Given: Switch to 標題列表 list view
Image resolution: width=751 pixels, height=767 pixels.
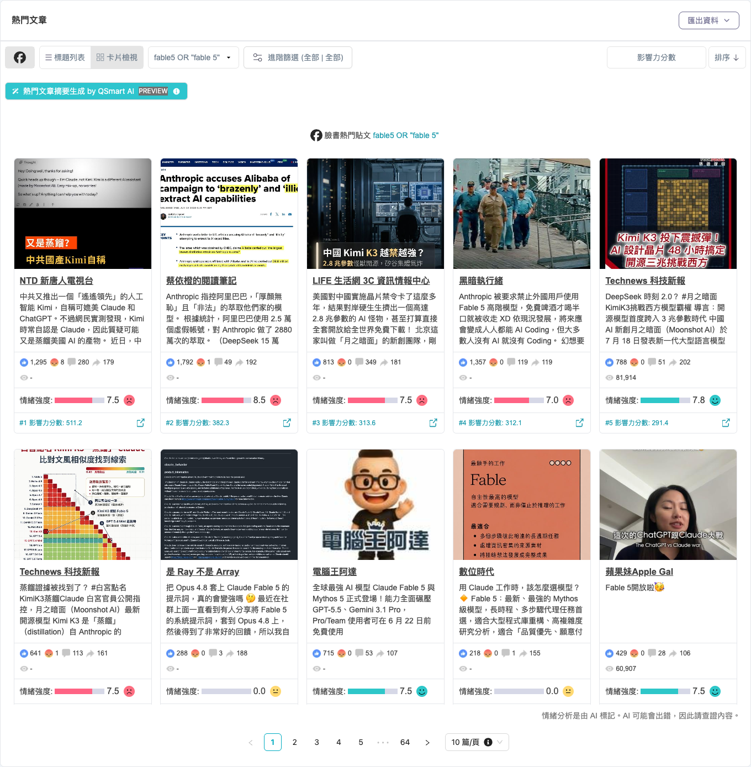Looking at the screenshot, I should tap(65, 57).
